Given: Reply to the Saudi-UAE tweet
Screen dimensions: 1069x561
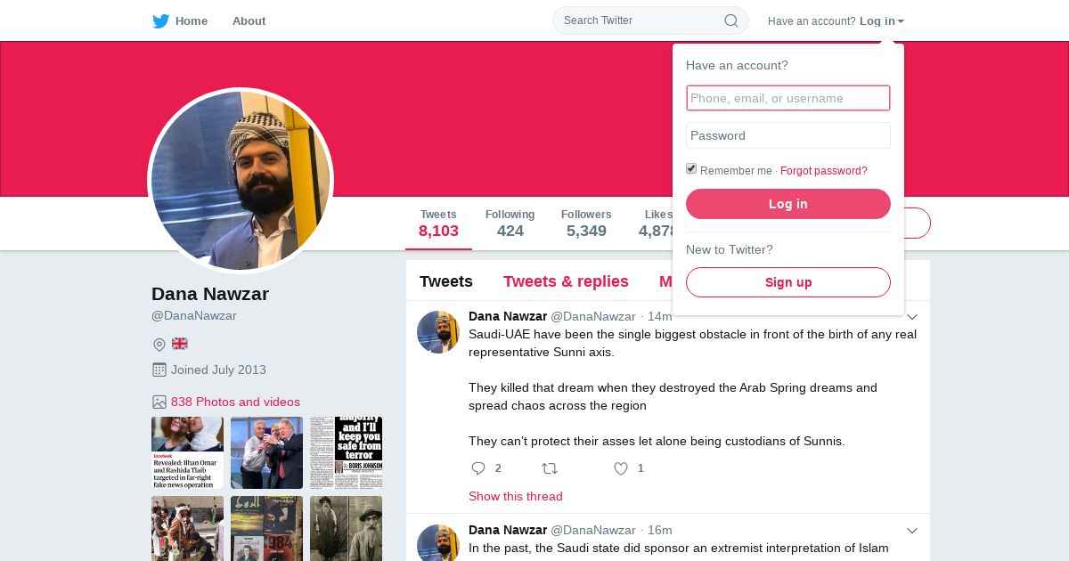Looking at the screenshot, I should tap(478, 468).
